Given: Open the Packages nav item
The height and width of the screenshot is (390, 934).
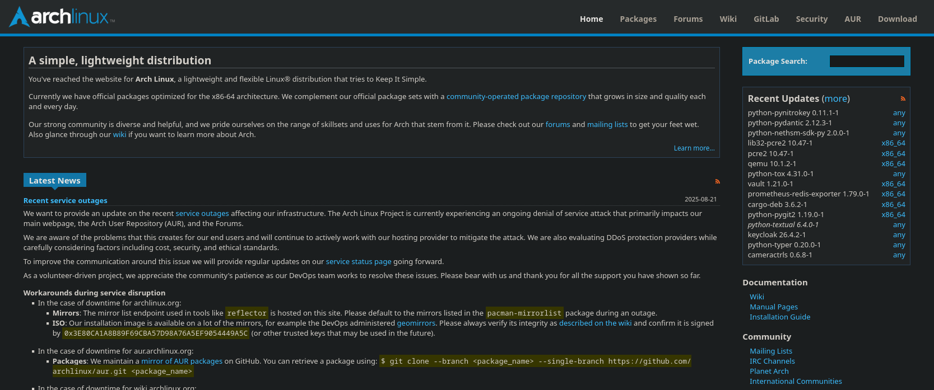Looking at the screenshot, I should point(638,19).
